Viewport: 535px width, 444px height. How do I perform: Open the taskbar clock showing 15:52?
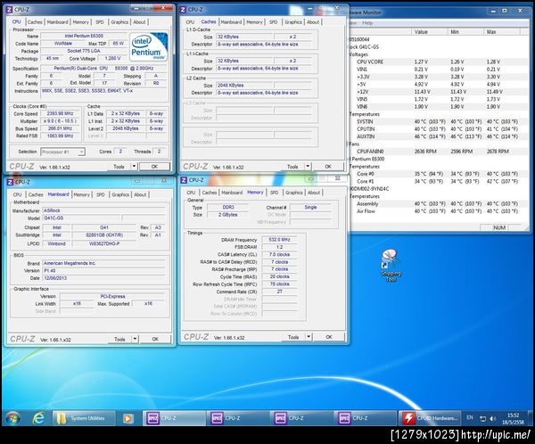point(514,418)
